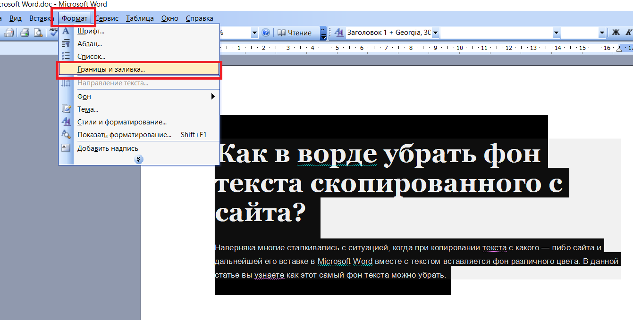
Task: Expand the style dropdown Заголовок 1
Action: pos(435,33)
